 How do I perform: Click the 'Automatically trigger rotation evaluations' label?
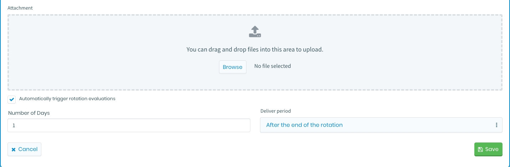point(67,99)
